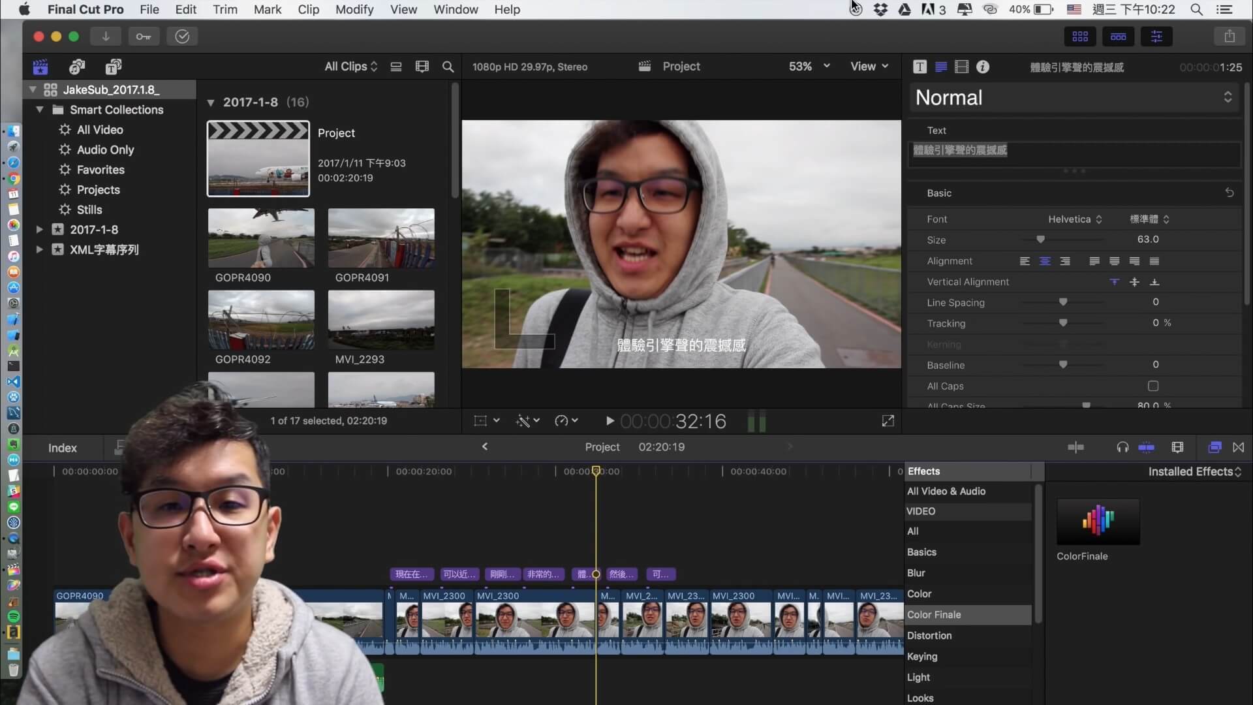Viewport: 1253px width, 705px height.
Task: Click the browser search magnifier
Action: coord(448,67)
